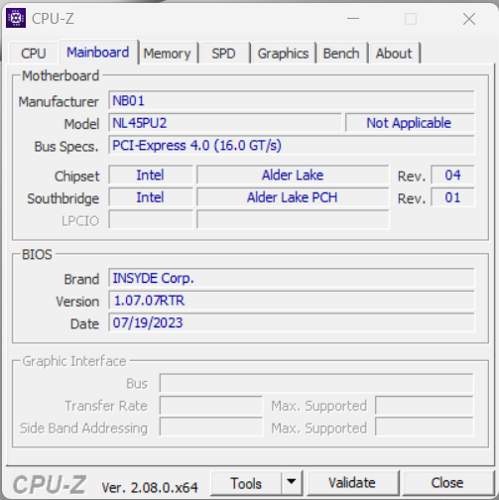Image resolution: width=499 pixels, height=500 pixels.
Task: Click the empty Side Band Addressing field
Action: 211,427
